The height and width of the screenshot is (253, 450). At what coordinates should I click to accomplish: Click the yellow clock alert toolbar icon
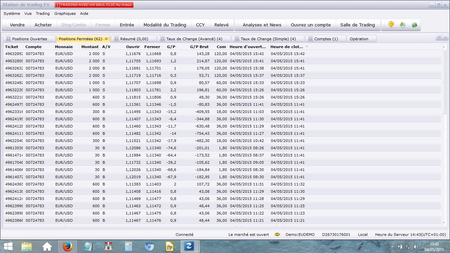click(391, 25)
